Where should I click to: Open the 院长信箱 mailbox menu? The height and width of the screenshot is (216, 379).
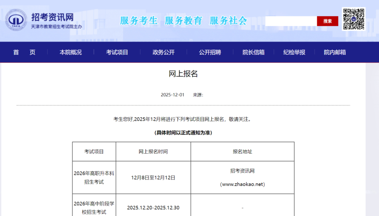pyautogui.click(x=253, y=52)
